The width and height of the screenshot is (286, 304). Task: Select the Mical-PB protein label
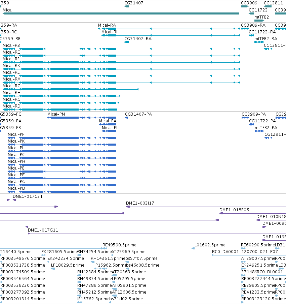click(x=16, y=168)
